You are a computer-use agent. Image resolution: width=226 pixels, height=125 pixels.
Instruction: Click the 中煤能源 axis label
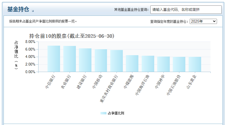(x=129, y=82)
